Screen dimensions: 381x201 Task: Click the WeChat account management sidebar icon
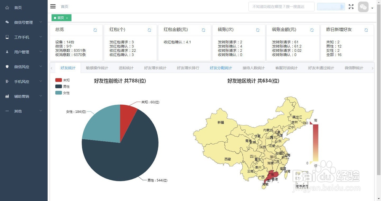7,22
